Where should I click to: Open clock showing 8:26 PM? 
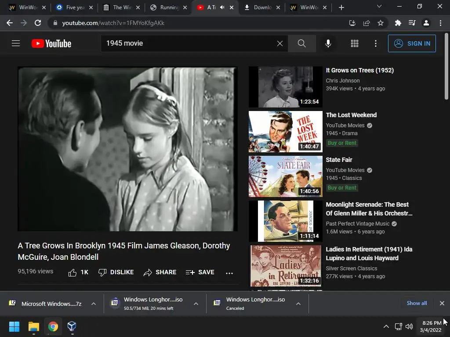pos(431,326)
